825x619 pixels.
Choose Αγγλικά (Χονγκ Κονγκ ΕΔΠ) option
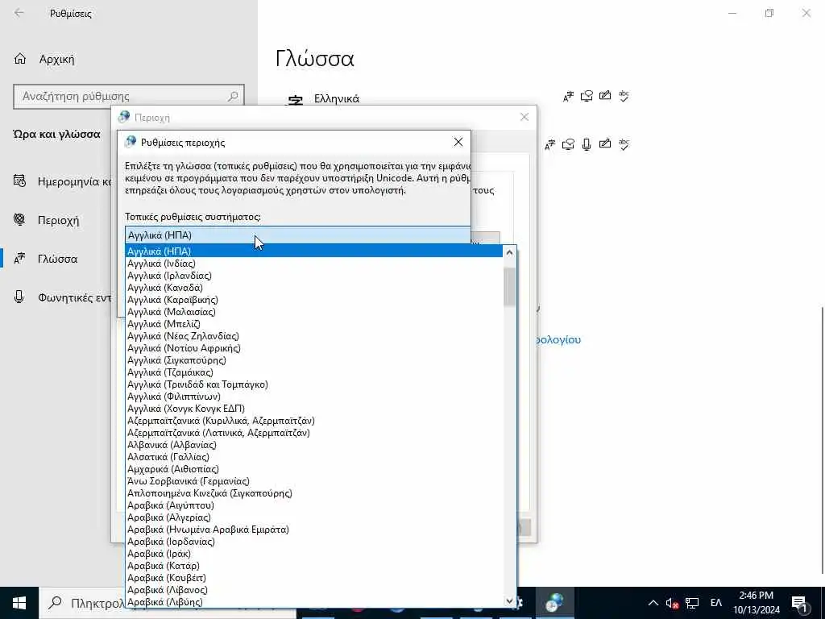point(314,409)
